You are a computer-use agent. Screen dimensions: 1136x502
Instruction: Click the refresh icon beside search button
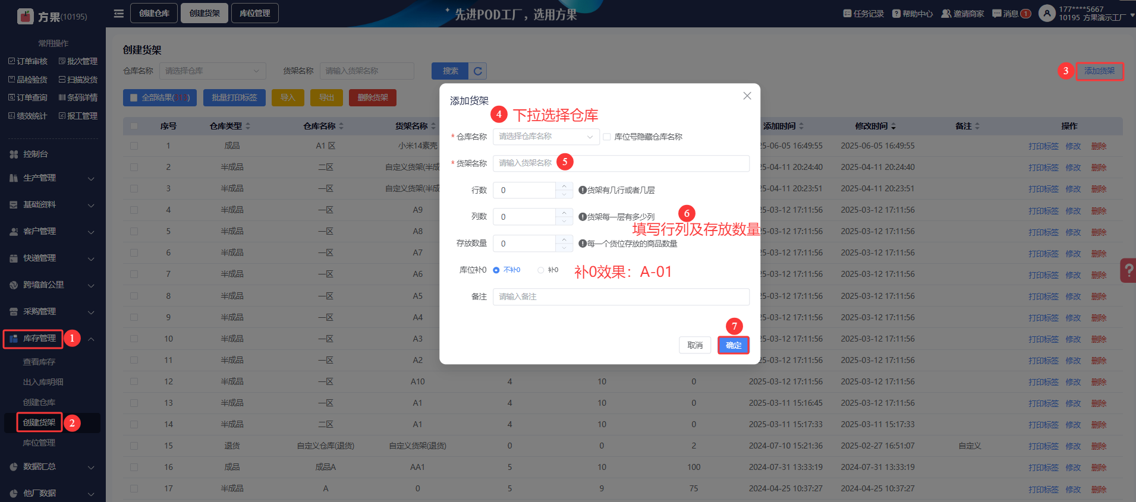coord(478,71)
